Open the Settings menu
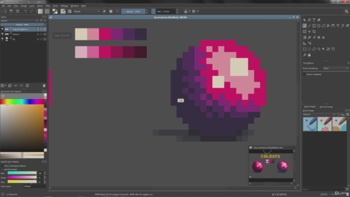Image resolution: width=350 pixels, height=197 pixels. pyautogui.click(x=65, y=6)
